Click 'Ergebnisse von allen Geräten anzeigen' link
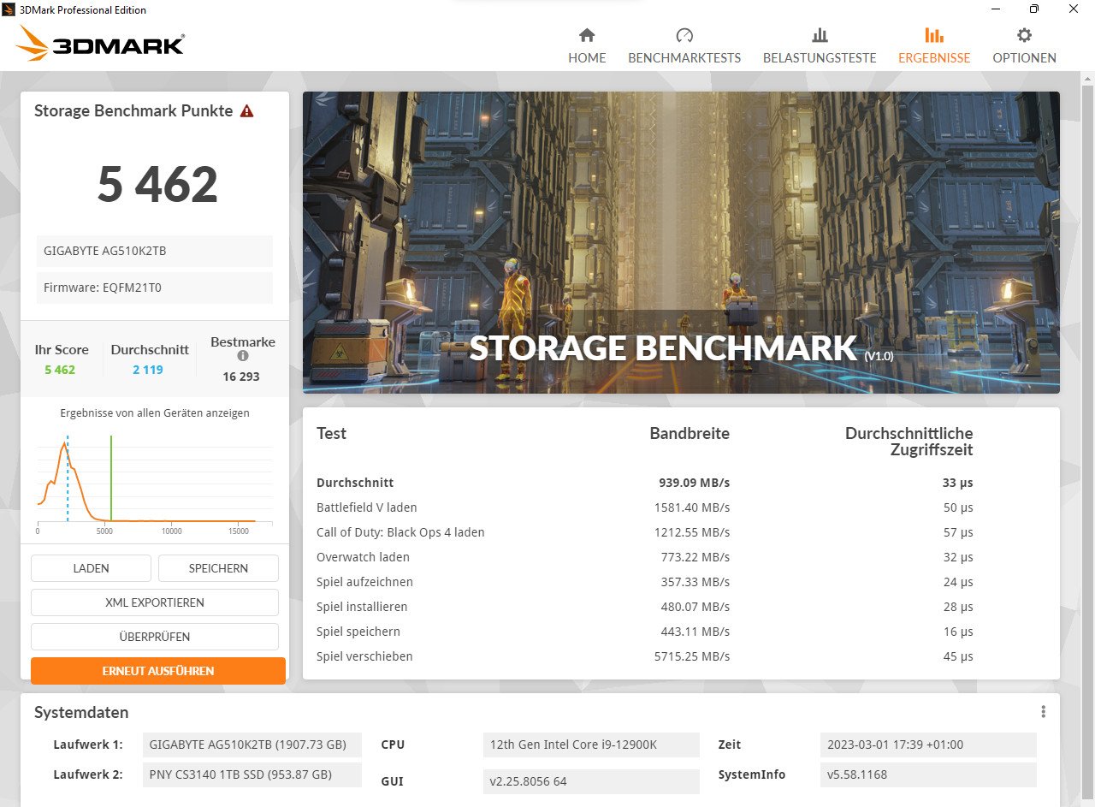 tap(155, 412)
